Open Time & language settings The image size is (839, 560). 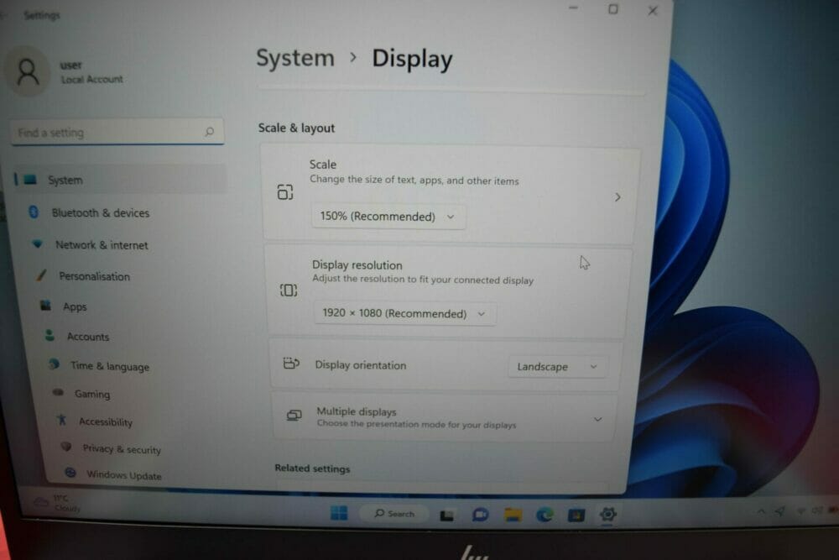(110, 366)
